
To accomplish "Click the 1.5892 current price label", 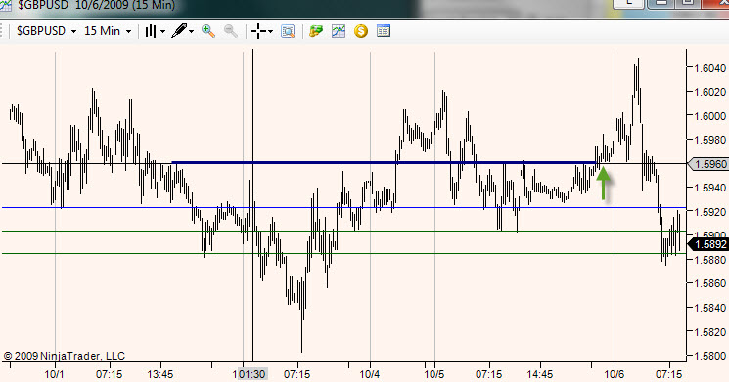I will (x=707, y=244).
